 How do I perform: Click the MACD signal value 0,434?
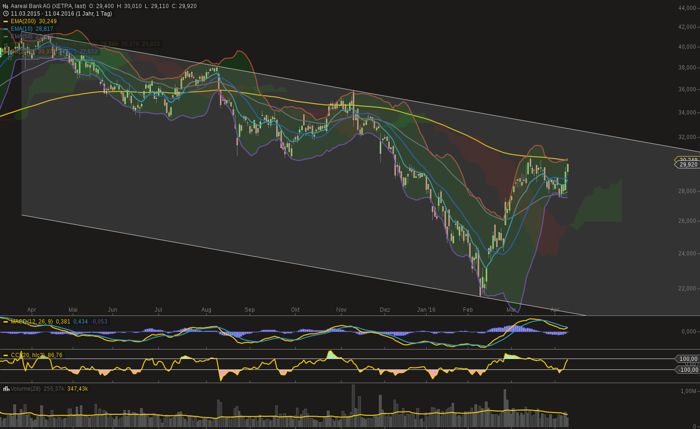pos(80,322)
